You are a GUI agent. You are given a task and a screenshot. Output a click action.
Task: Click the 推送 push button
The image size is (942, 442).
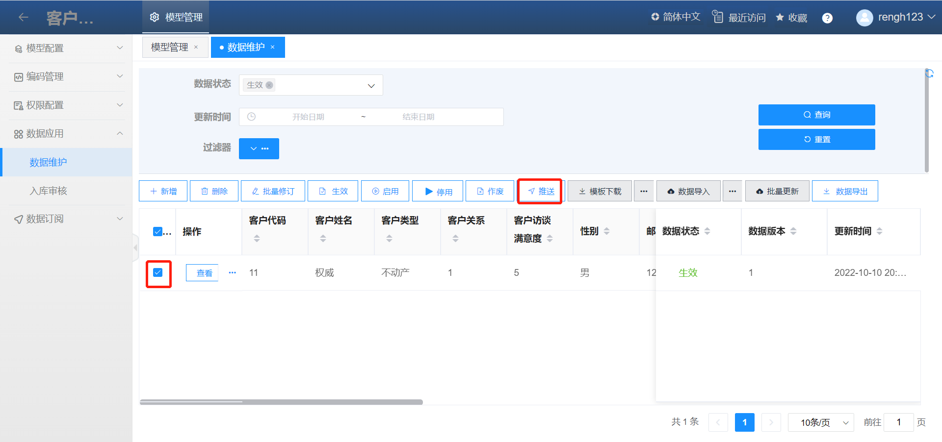pos(540,191)
